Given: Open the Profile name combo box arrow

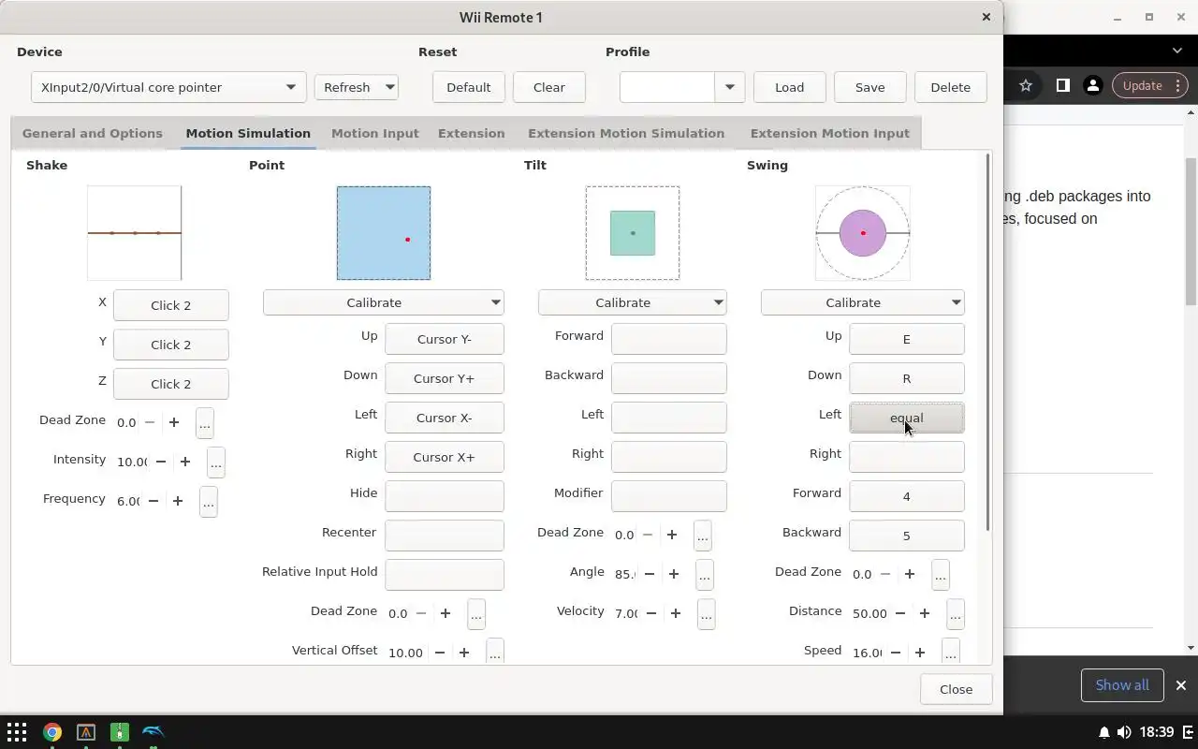Looking at the screenshot, I should 729,87.
